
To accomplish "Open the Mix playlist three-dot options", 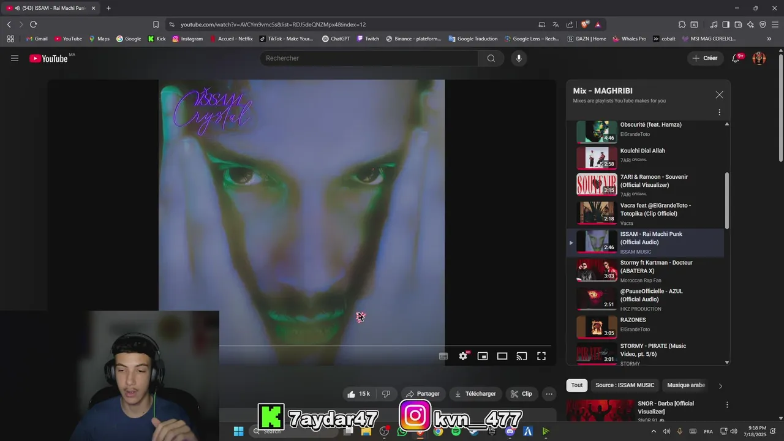I will tap(719, 112).
